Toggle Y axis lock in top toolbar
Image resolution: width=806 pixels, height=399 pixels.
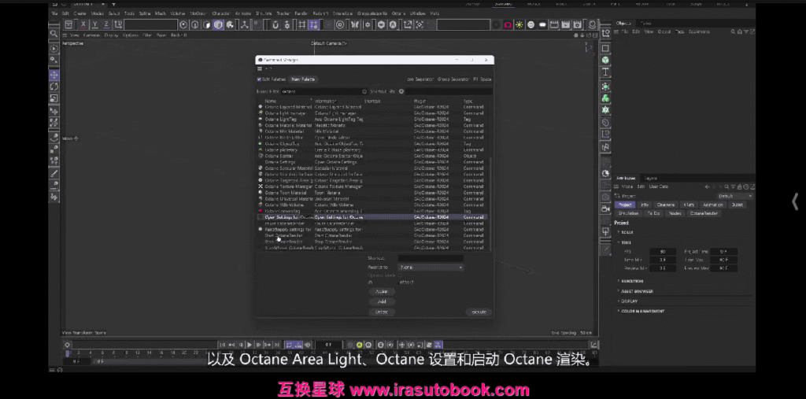(94, 24)
